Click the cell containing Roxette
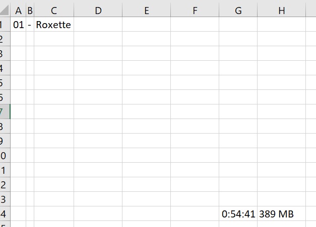Screen dimensions: 316x227 point(54,24)
